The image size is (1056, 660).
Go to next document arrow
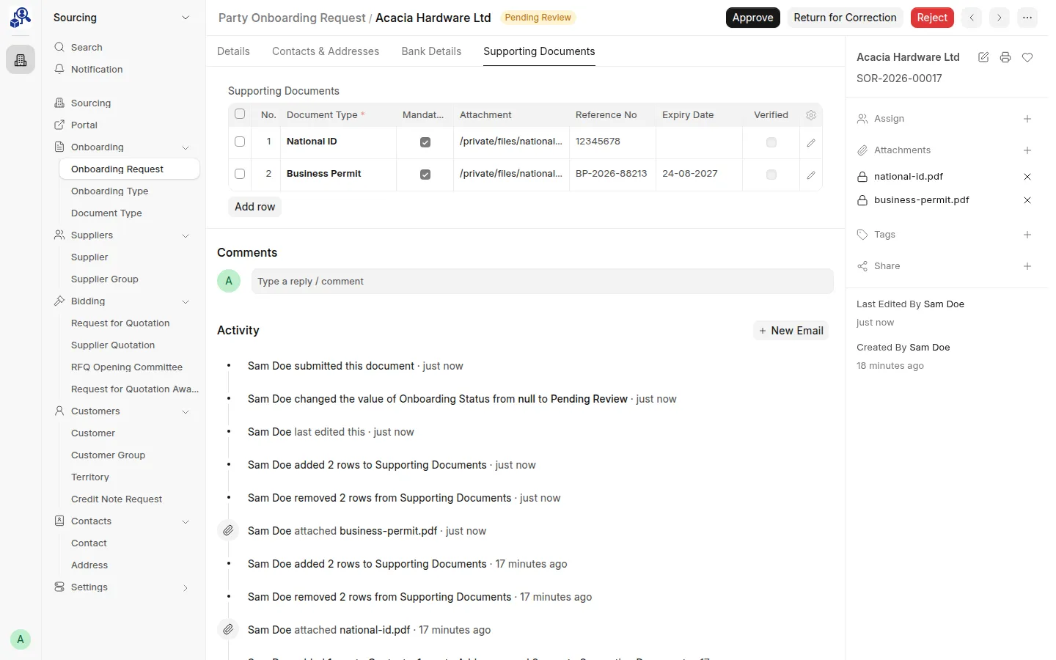(999, 18)
